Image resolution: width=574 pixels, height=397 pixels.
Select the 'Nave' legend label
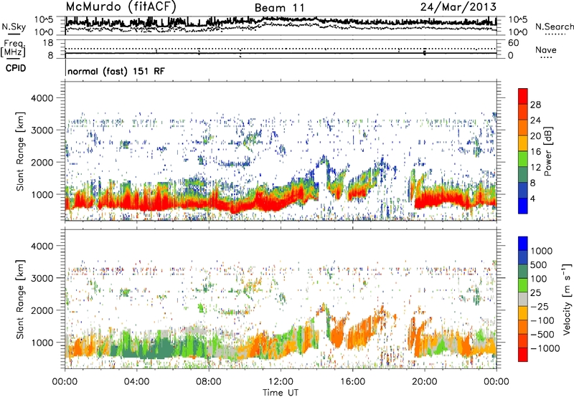pos(546,49)
